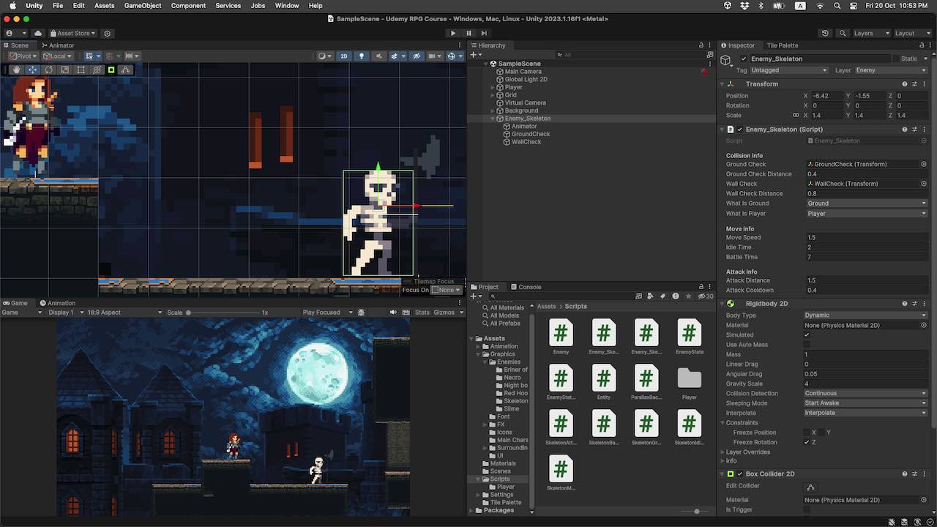Open the Tag dropdown showing Untagged

(x=789, y=70)
